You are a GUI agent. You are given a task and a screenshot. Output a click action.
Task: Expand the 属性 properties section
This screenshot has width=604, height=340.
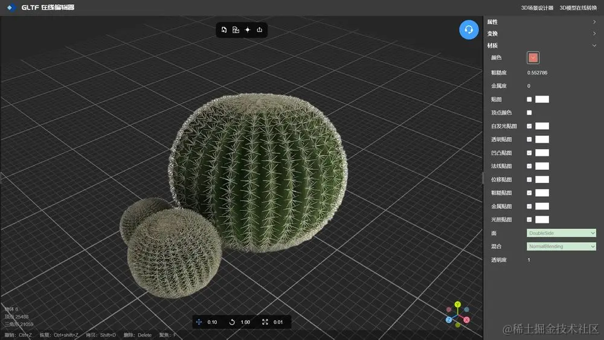[542, 22]
